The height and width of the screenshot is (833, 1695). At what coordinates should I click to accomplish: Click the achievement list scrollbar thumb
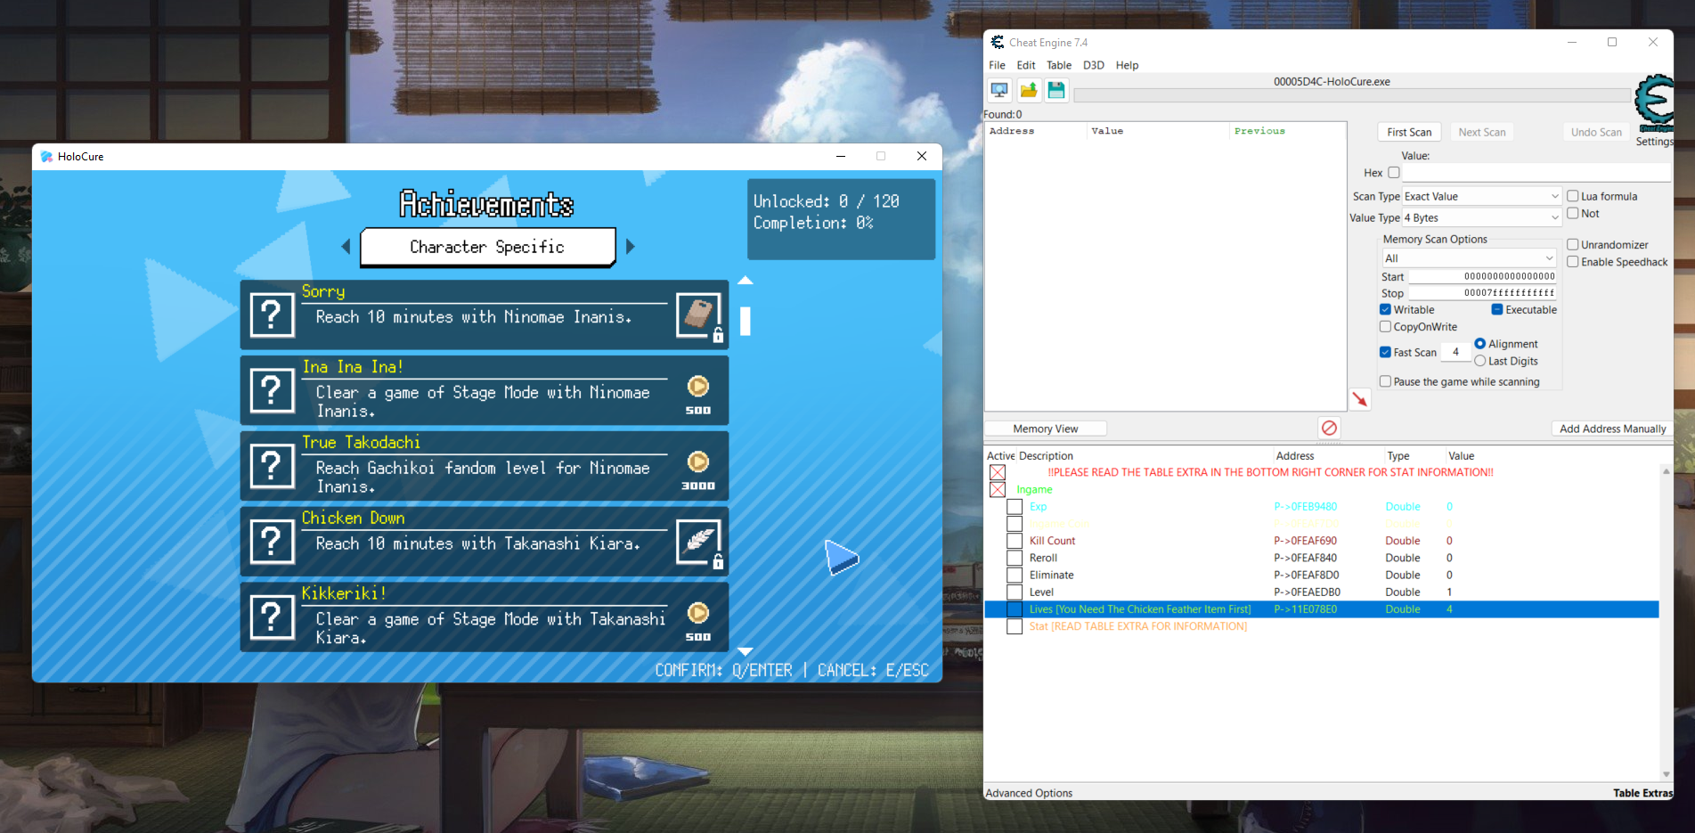(x=746, y=321)
